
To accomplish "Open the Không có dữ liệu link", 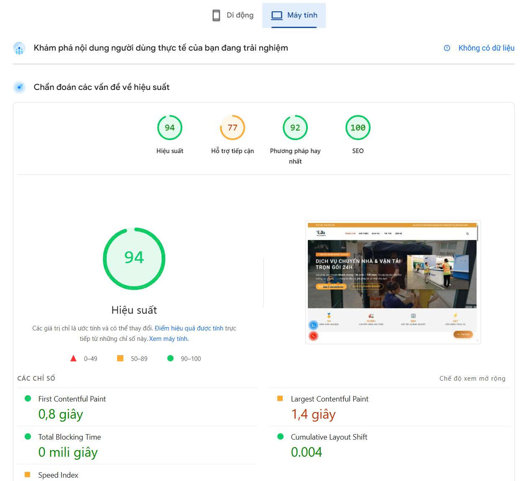I will coord(486,48).
